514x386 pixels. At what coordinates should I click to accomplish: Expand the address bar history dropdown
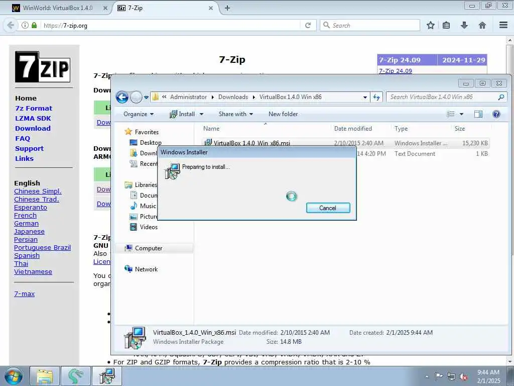point(365,97)
